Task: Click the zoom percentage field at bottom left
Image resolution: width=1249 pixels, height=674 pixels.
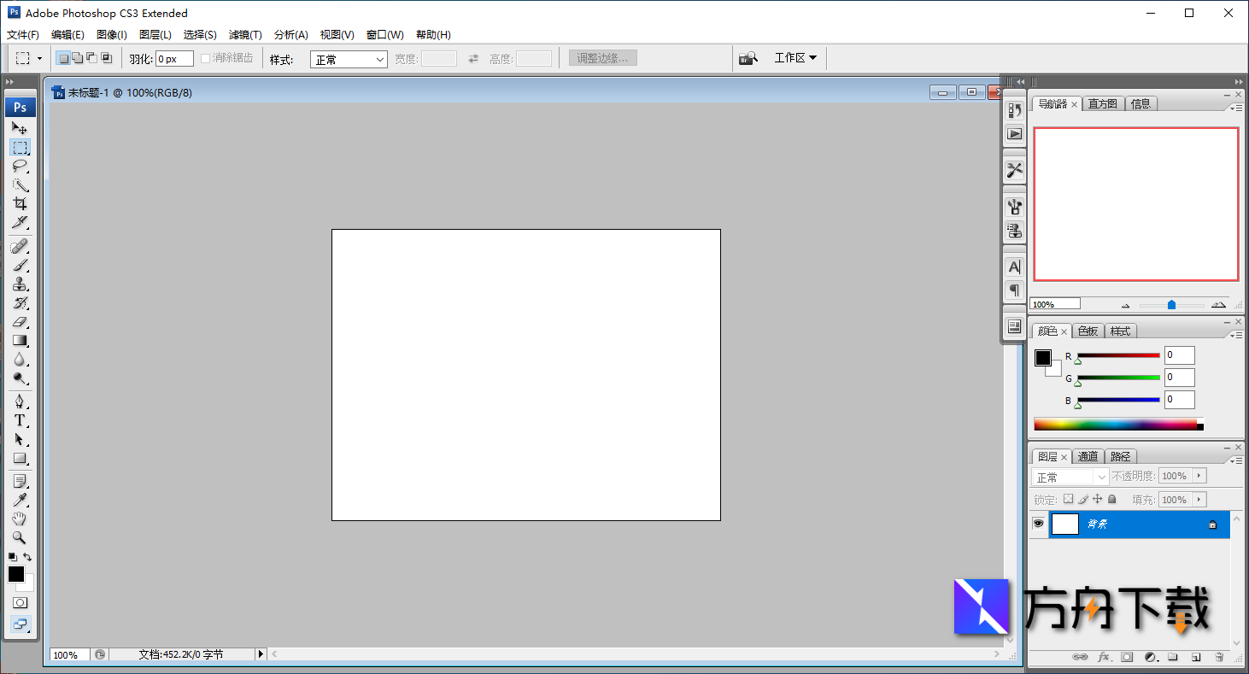Action: 67,653
